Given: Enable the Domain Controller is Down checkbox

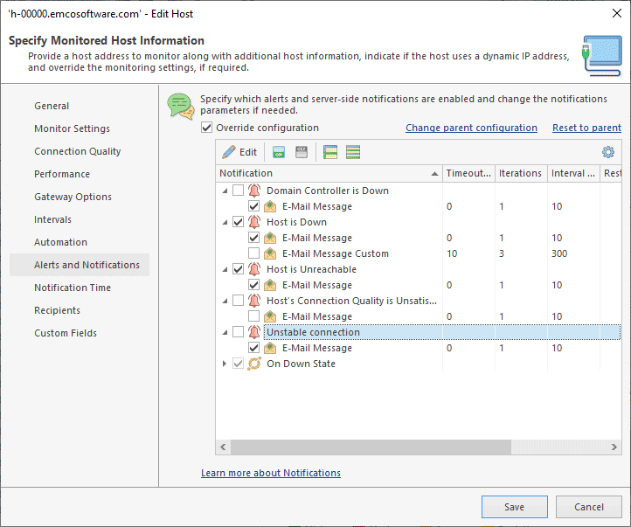Looking at the screenshot, I should (239, 191).
